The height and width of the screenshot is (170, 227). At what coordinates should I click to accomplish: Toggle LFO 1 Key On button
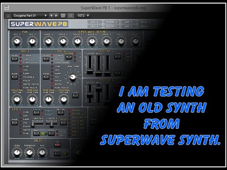[61, 113]
